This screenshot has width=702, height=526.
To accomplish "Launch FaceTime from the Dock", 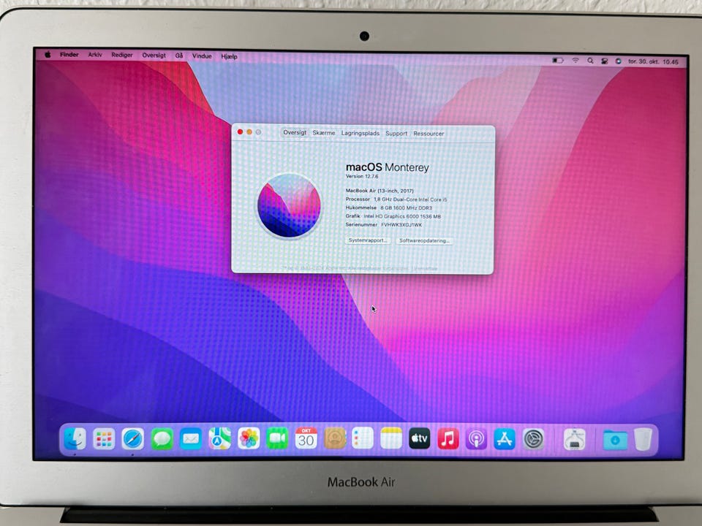I will 277,438.
